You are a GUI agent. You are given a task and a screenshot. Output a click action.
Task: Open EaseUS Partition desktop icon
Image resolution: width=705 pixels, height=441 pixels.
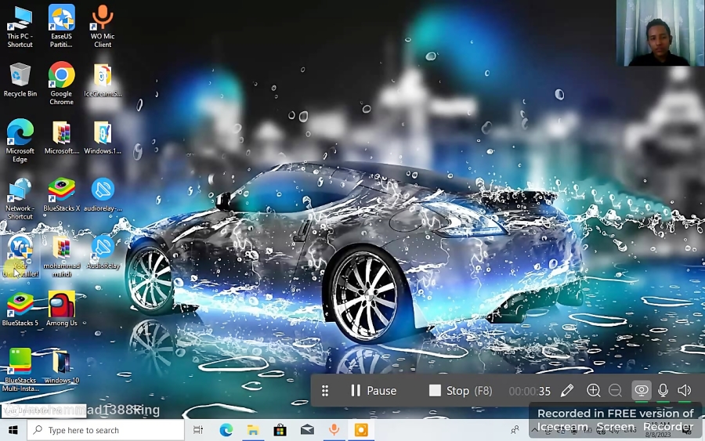[x=61, y=26]
